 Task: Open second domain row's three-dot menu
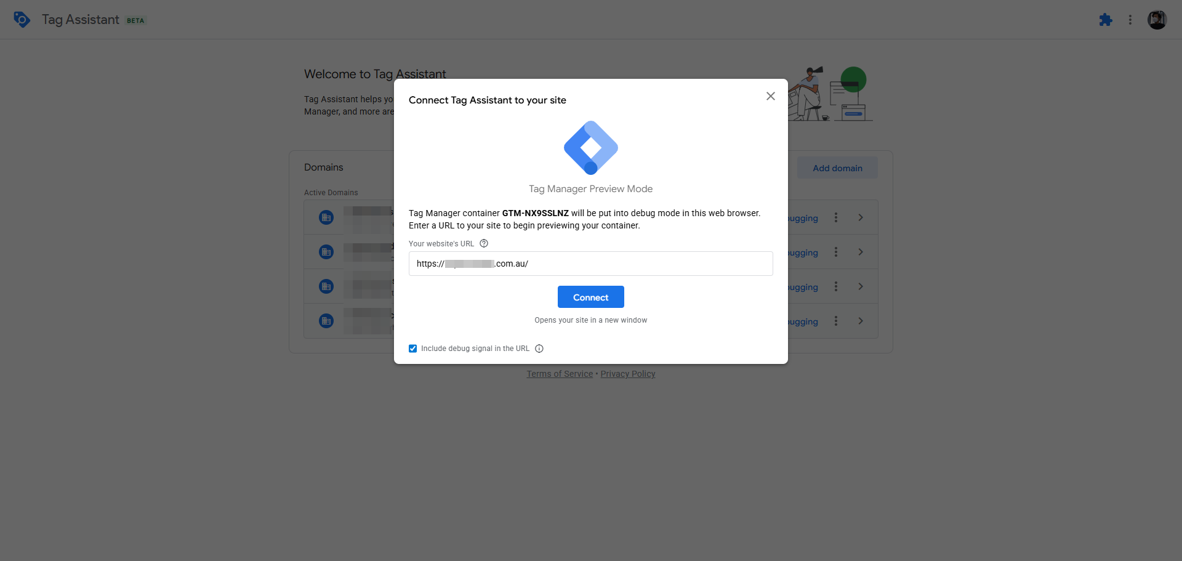tap(836, 252)
